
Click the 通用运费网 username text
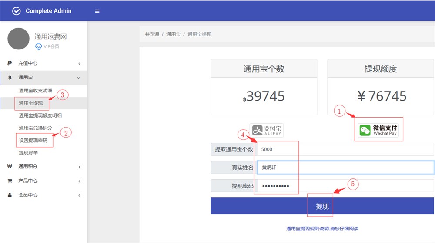pos(50,36)
